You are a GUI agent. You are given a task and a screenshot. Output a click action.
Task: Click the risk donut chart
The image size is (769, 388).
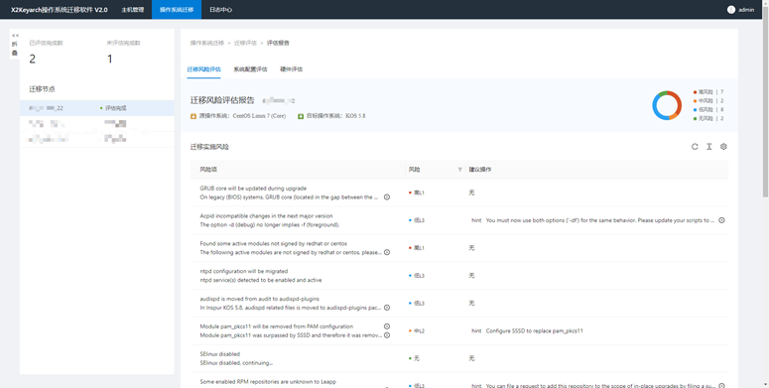667,105
